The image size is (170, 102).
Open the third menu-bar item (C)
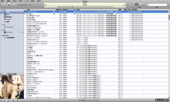[x=15, y=1]
